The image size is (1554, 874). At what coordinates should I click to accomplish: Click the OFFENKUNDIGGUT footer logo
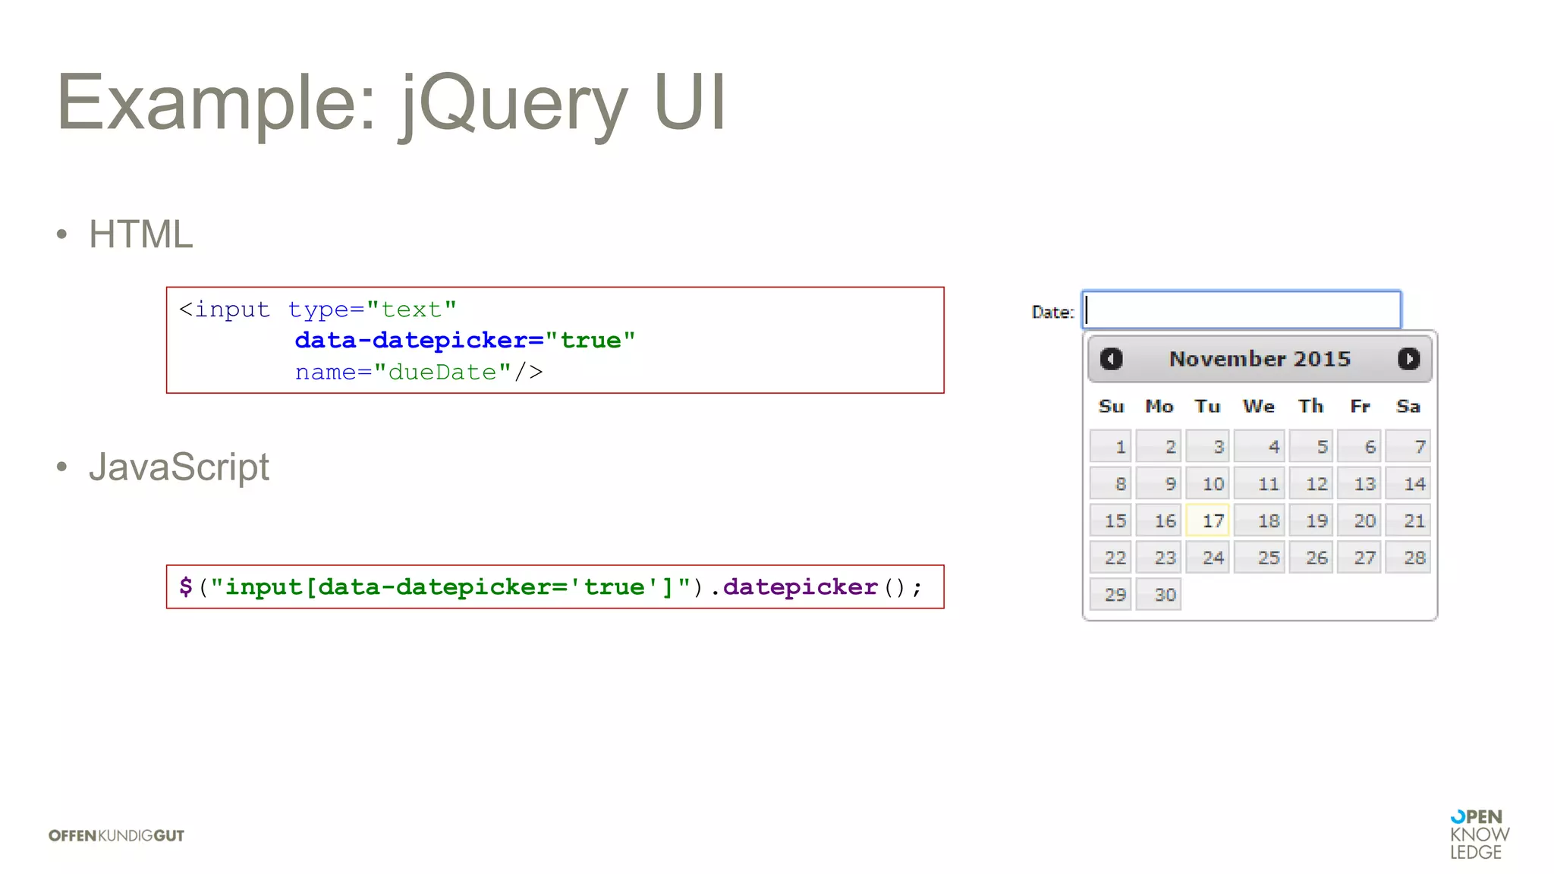(116, 835)
